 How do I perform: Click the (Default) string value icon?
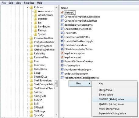click(62, 13)
